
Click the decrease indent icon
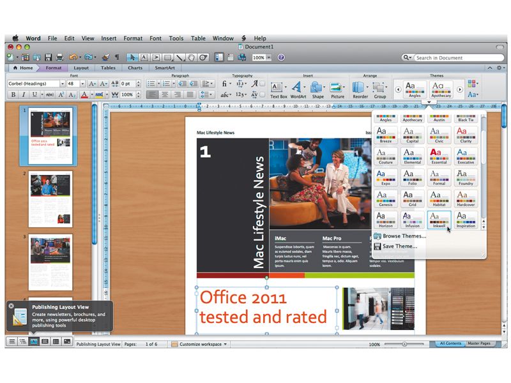tap(183, 84)
